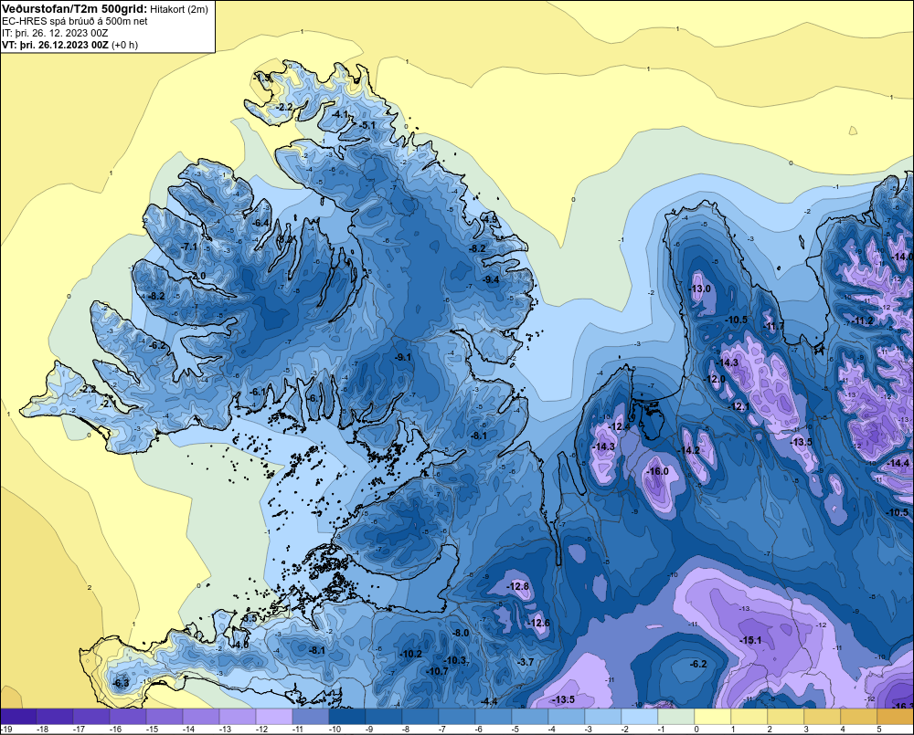Select the -10.7 temperature reading
914x735 pixels.
tap(437, 671)
